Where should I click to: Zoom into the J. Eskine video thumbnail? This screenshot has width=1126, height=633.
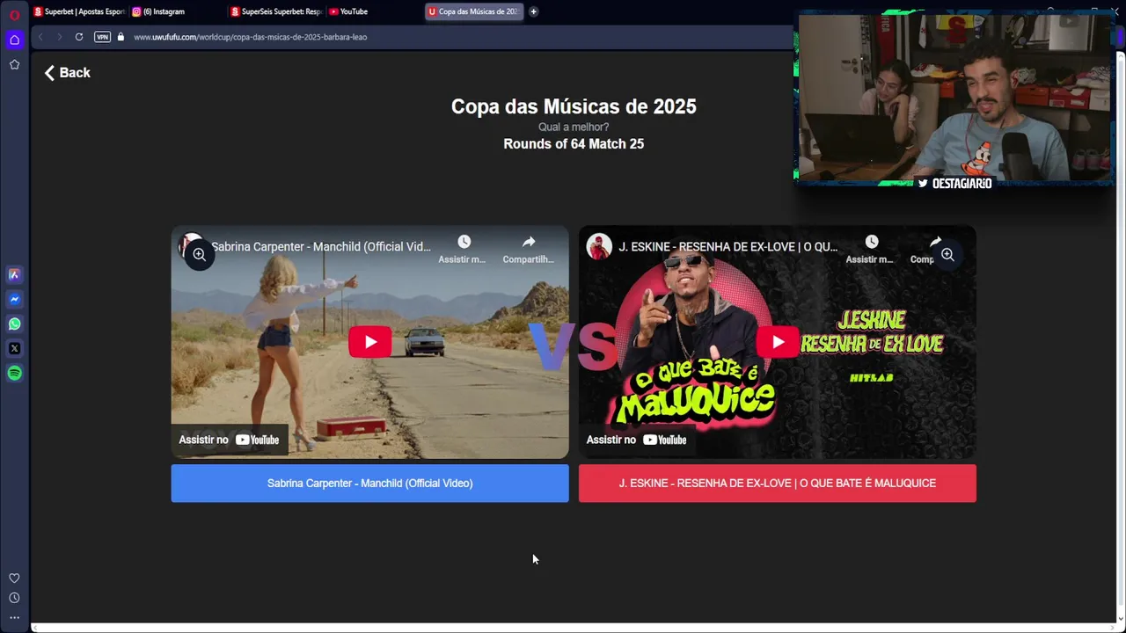pyautogui.click(x=947, y=254)
